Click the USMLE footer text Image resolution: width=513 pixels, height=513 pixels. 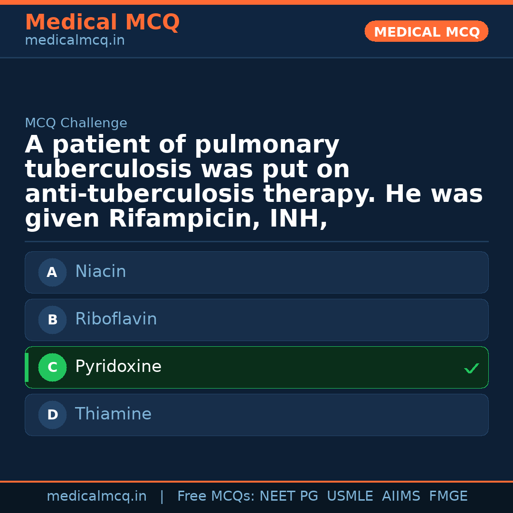click(350, 496)
